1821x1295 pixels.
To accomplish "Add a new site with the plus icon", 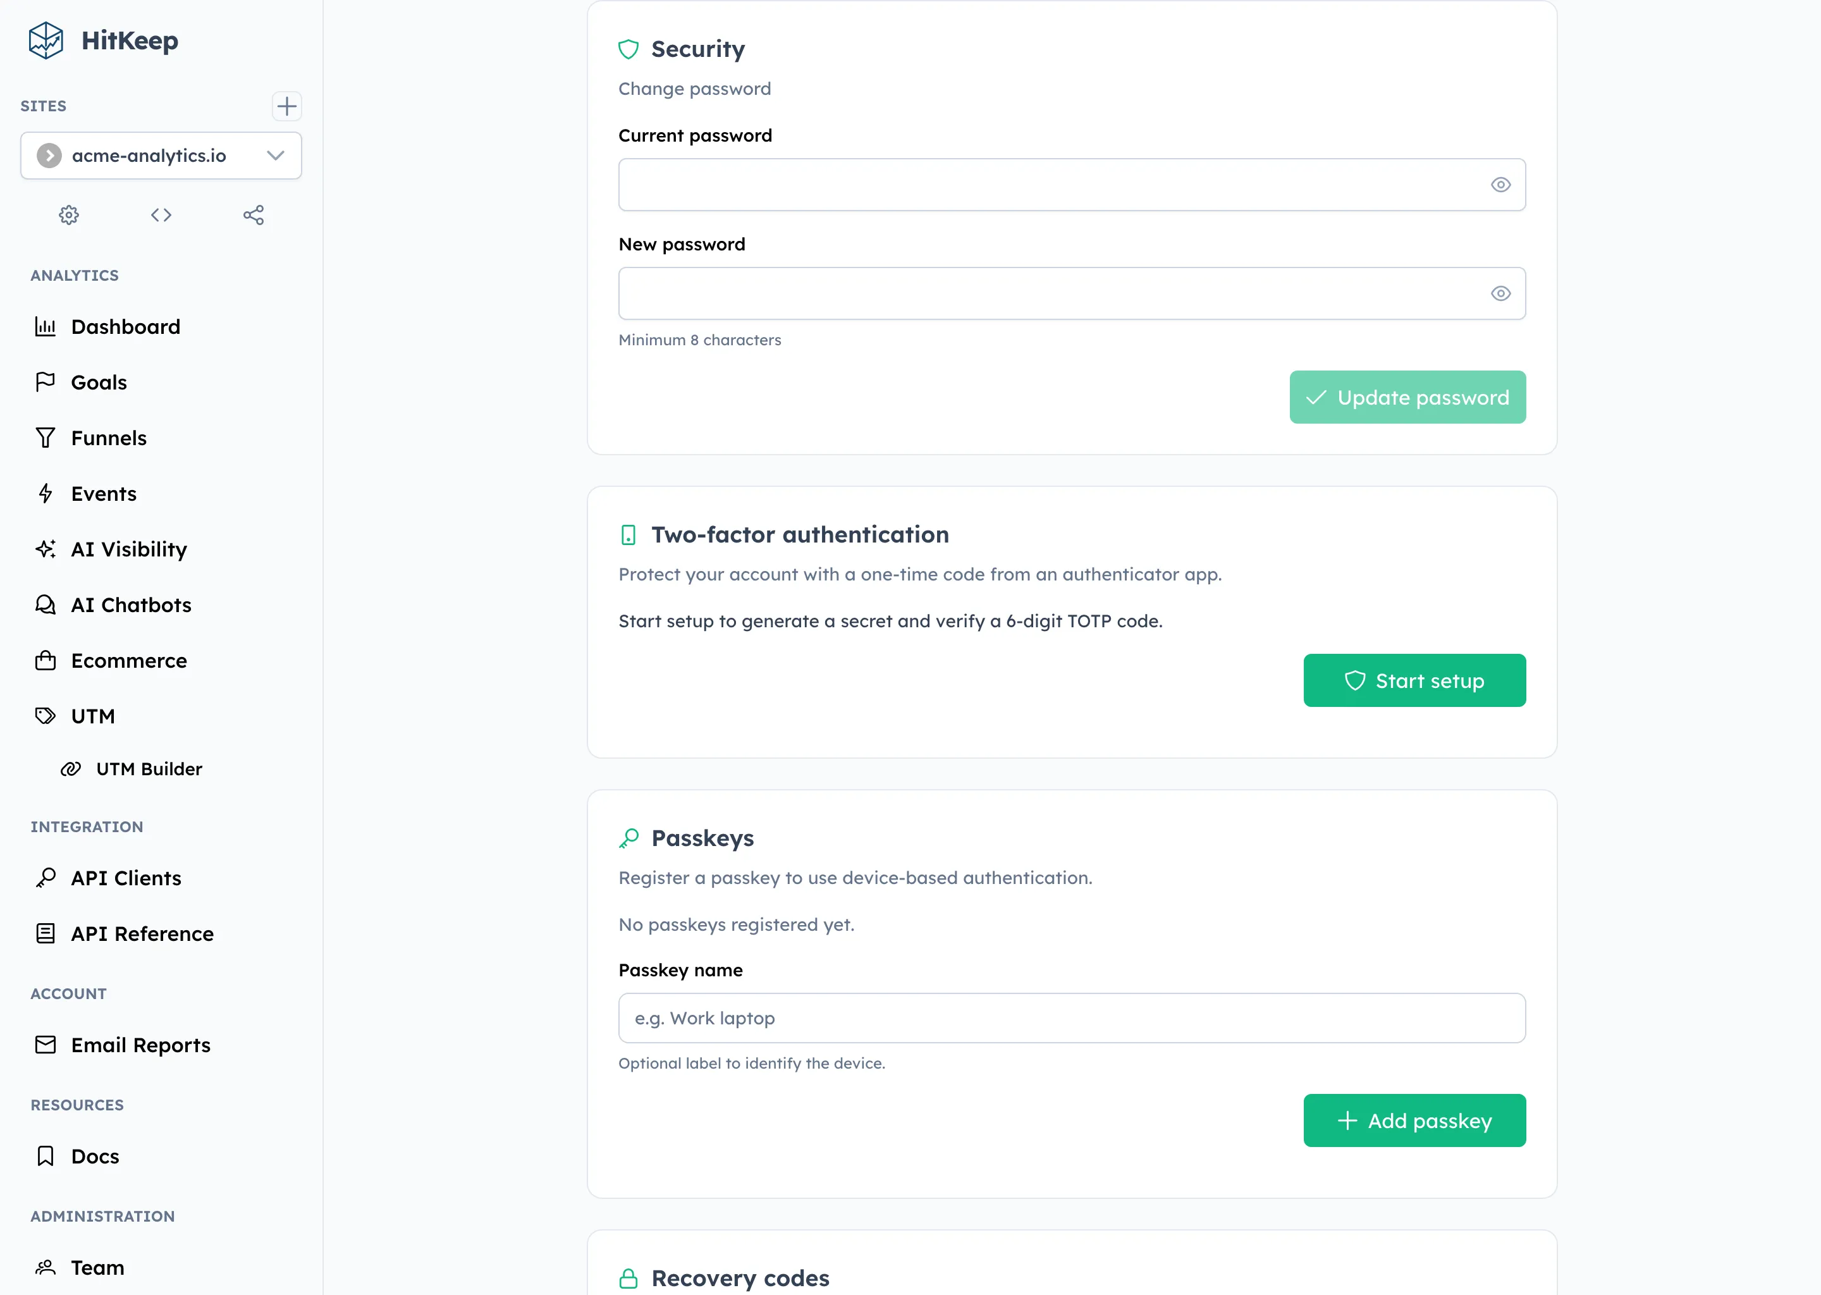I will pos(287,106).
